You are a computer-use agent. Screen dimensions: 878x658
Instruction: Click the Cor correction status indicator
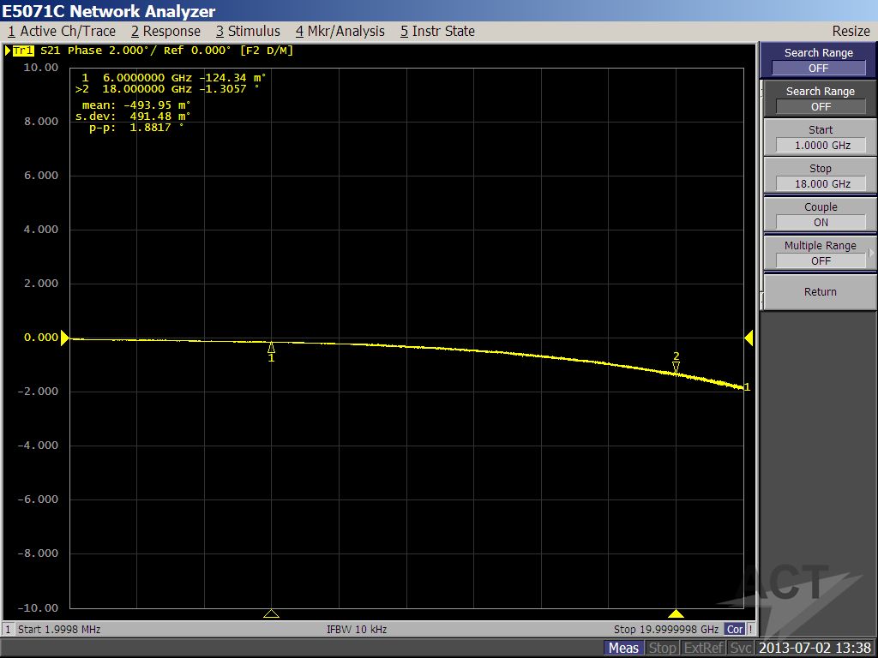pos(735,629)
